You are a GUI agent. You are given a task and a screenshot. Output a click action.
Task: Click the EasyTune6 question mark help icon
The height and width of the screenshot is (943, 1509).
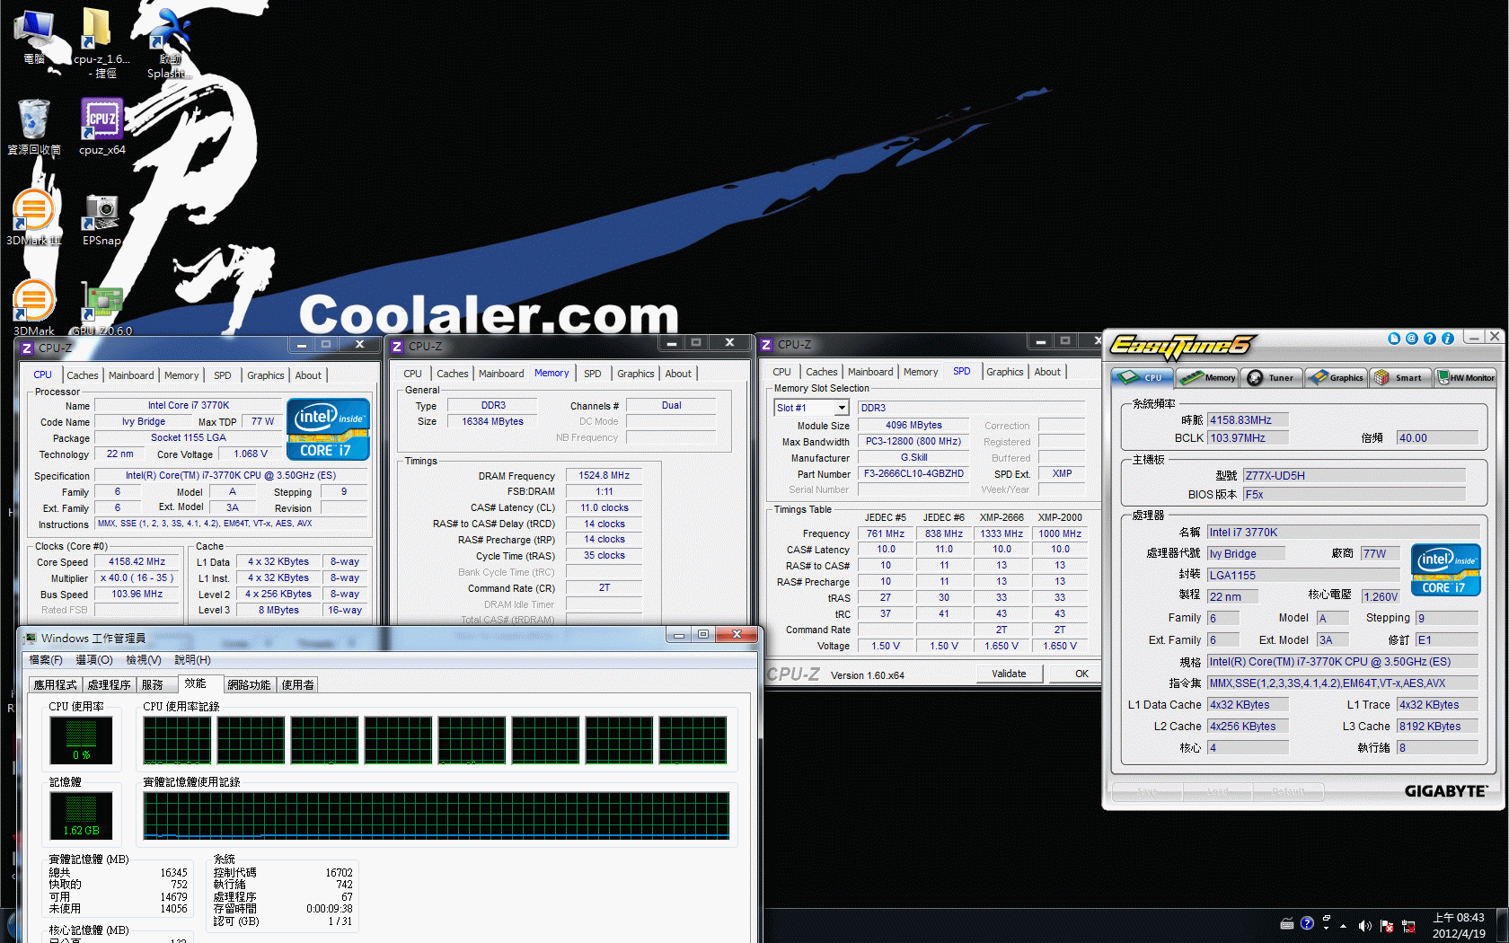1430,339
